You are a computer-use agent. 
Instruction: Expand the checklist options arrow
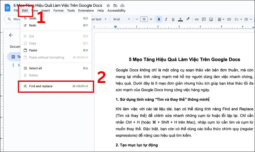241,19
